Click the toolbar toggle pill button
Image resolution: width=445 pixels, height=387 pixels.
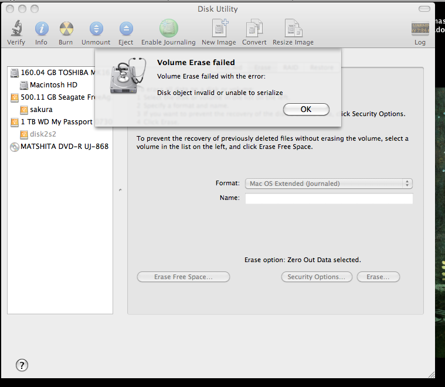424,9
